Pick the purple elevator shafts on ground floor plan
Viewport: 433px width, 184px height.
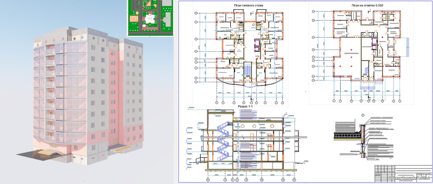[375, 43]
